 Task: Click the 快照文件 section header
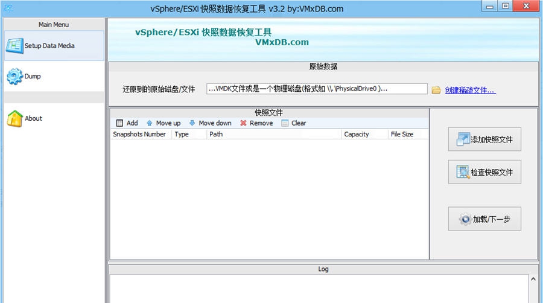(269, 112)
